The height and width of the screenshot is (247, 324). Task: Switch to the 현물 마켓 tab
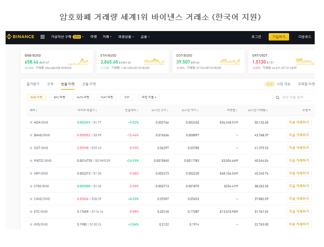click(67, 84)
